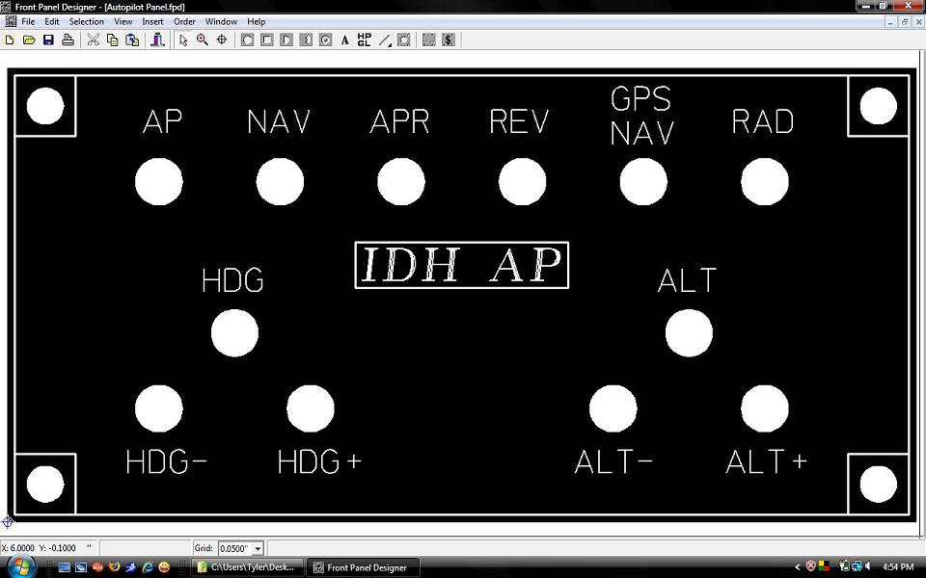Select the RAD engraved label
This screenshot has width=926, height=578.
coord(762,121)
